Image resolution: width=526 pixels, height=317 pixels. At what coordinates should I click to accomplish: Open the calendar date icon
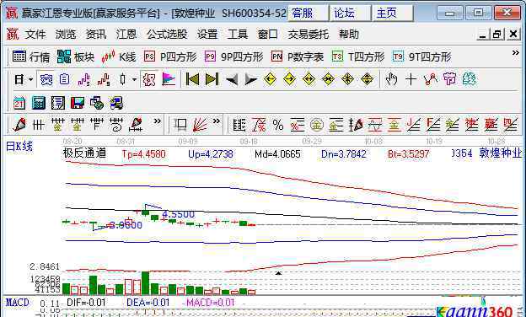click(19, 103)
